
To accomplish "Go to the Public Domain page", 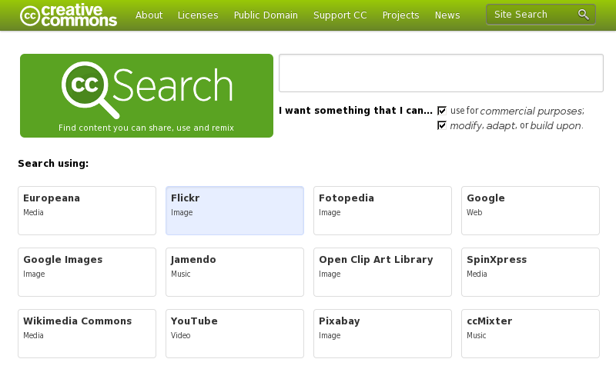I will tap(266, 15).
